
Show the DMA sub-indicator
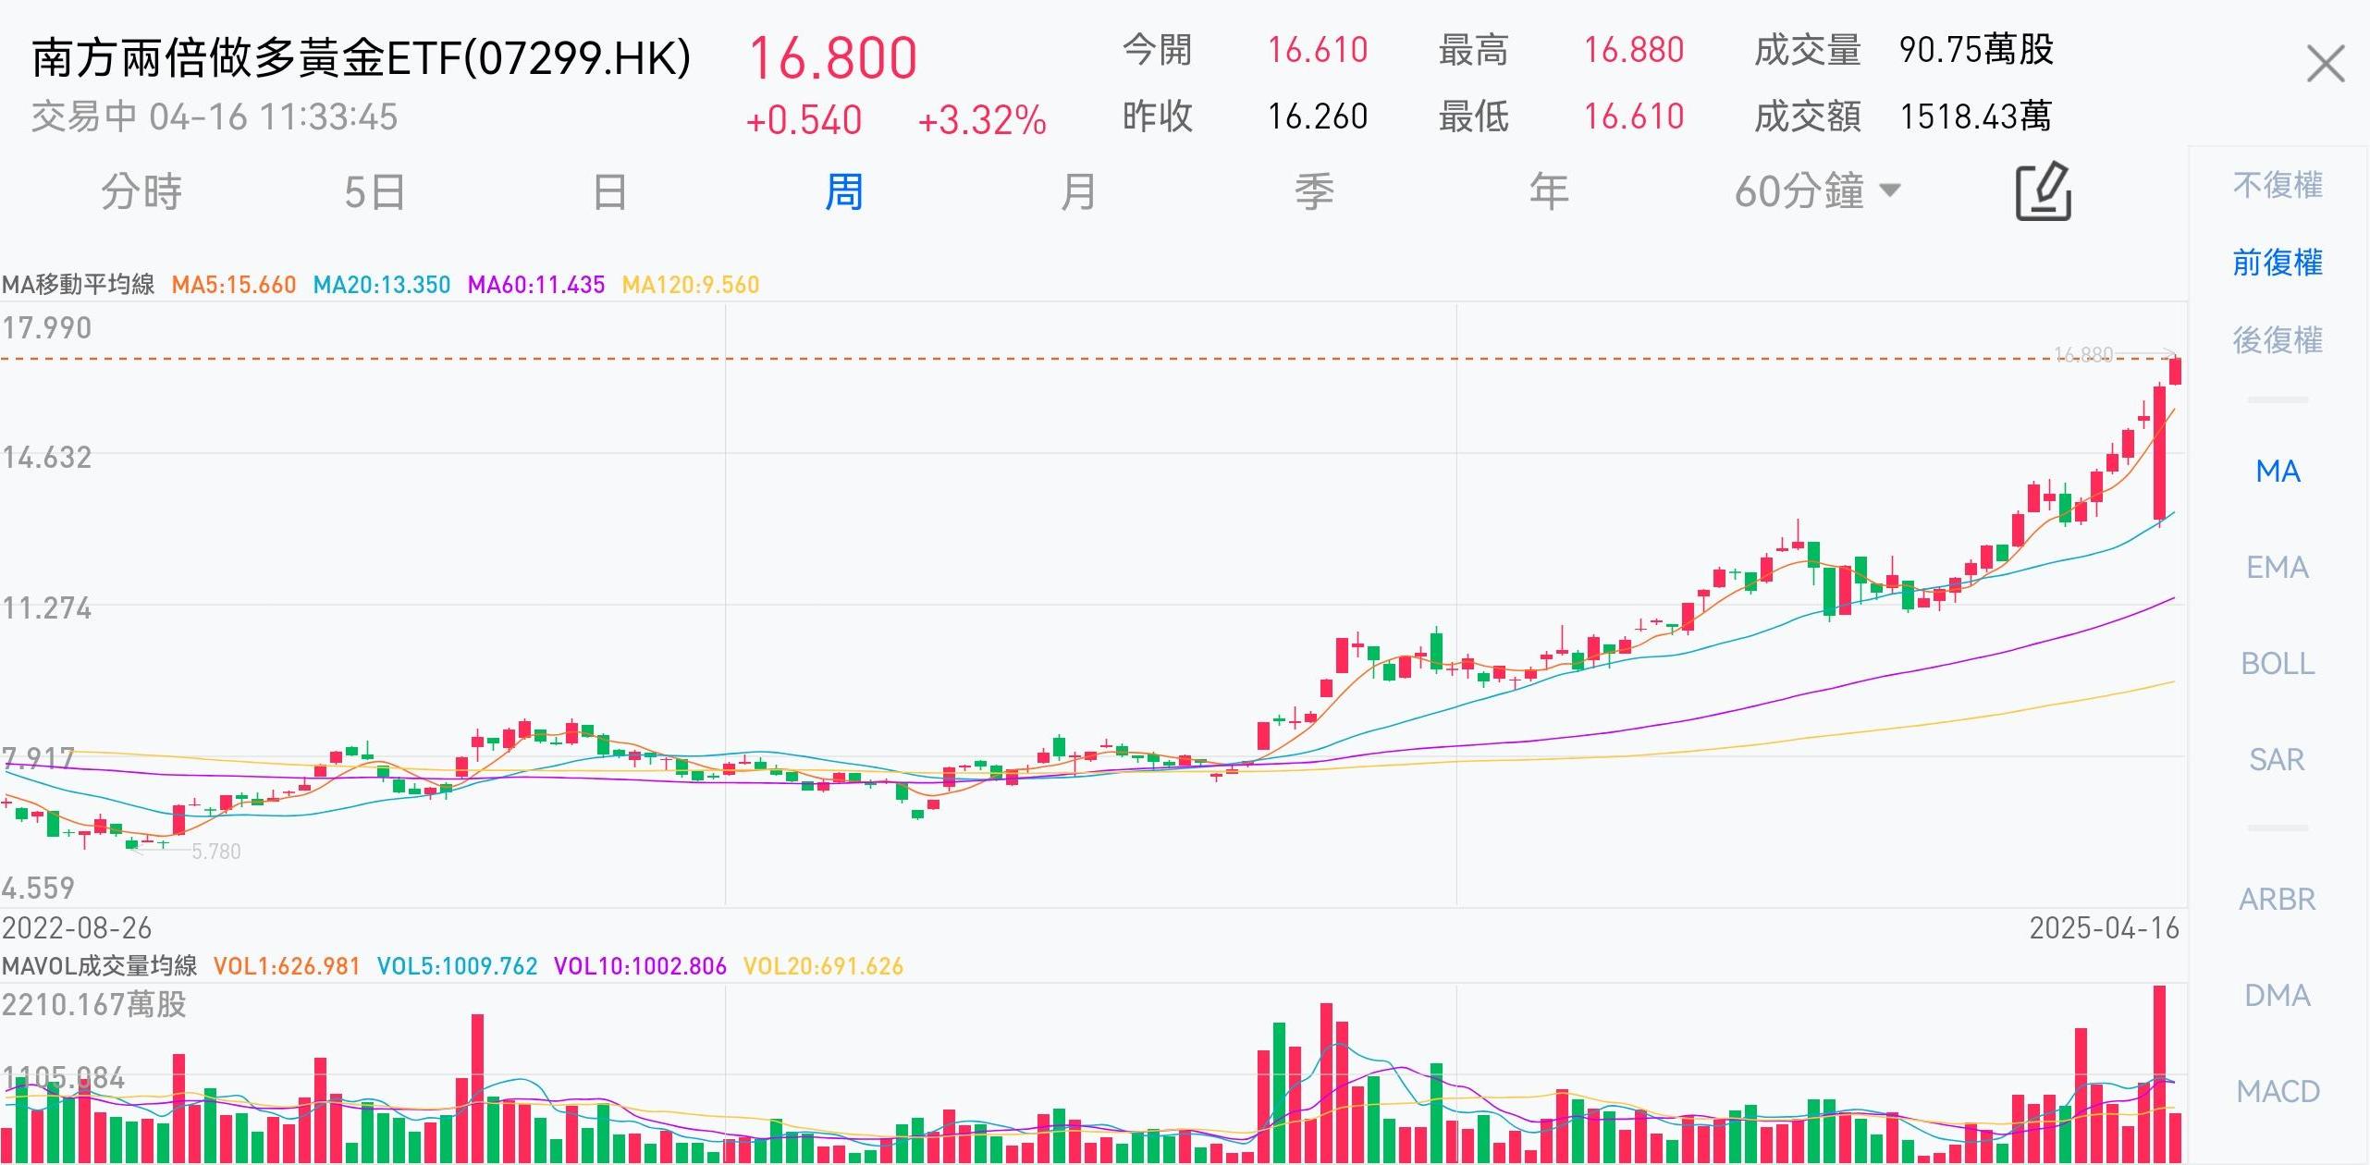coord(2278,996)
